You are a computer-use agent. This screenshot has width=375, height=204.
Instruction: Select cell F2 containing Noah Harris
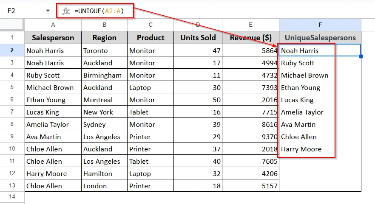(320, 50)
